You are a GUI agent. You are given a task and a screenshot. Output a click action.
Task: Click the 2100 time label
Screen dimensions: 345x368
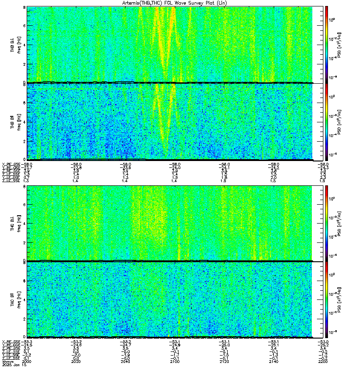pos(175,362)
